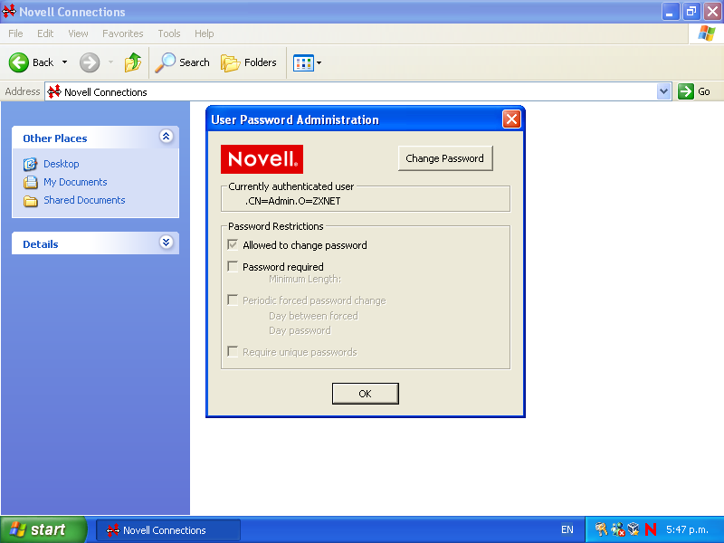Click the Go button
The image size is (724, 543).
[x=694, y=91]
